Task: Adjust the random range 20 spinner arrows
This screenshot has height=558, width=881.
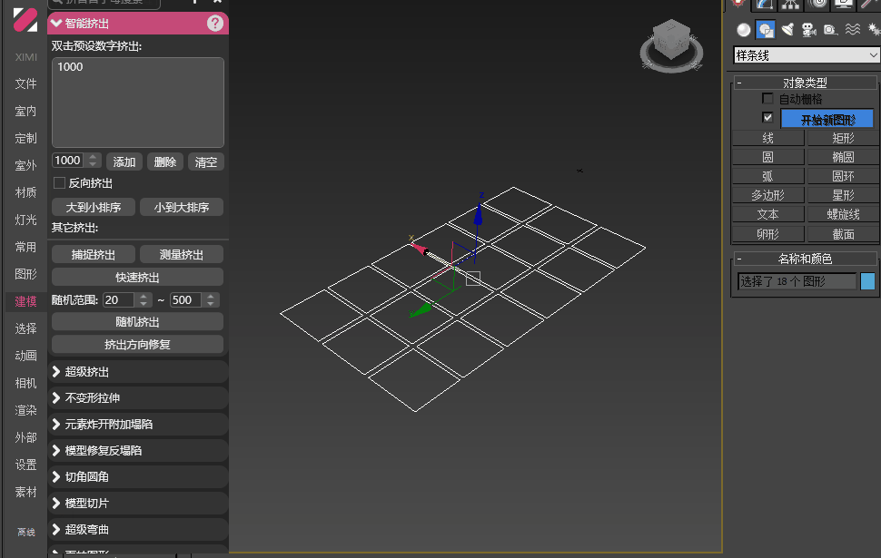Action: 144,299
